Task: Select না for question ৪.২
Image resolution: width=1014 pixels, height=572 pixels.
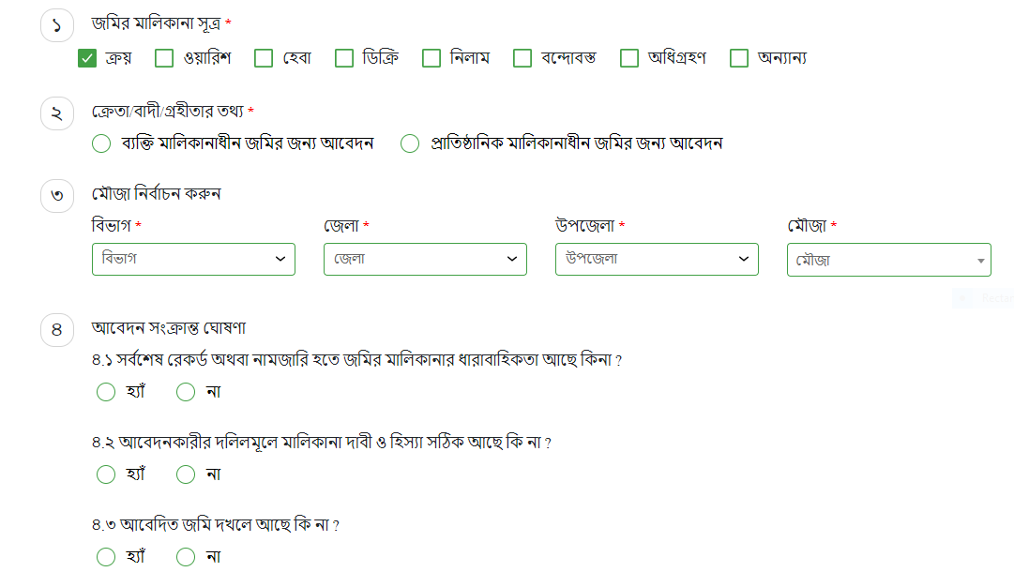Action: [185, 474]
